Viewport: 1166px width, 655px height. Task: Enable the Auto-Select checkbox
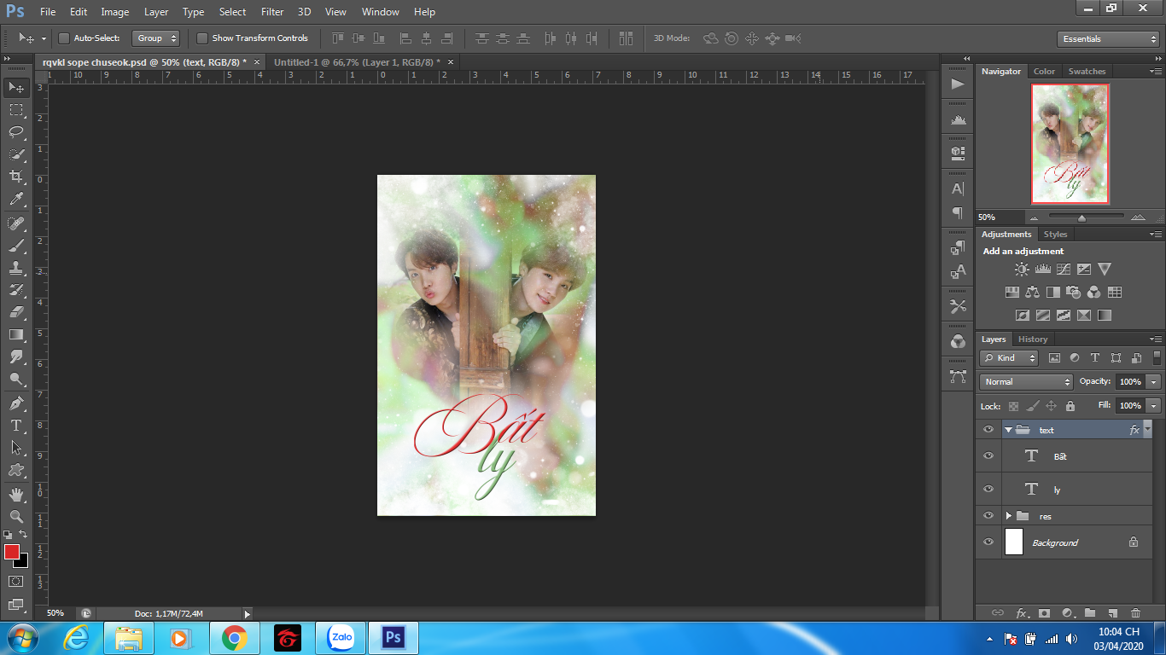pos(64,38)
